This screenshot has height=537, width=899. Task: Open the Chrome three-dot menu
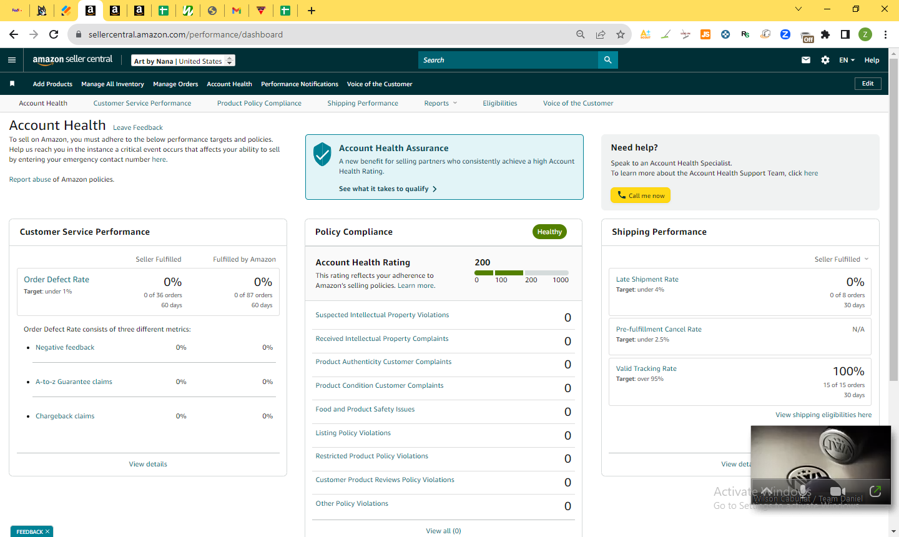click(885, 34)
